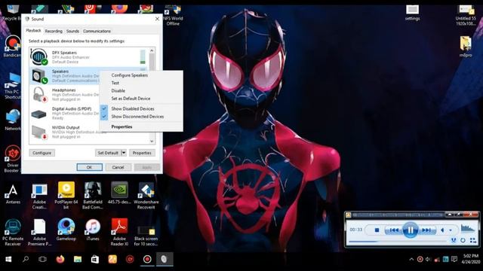Screen dimensions: 483x271
Task: Click the Configure button in Sound dialog
Action: tap(42, 153)
